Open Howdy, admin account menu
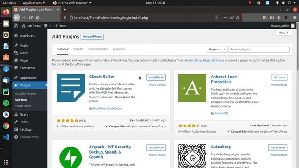The image size is (299, 168). click(283, 26)
